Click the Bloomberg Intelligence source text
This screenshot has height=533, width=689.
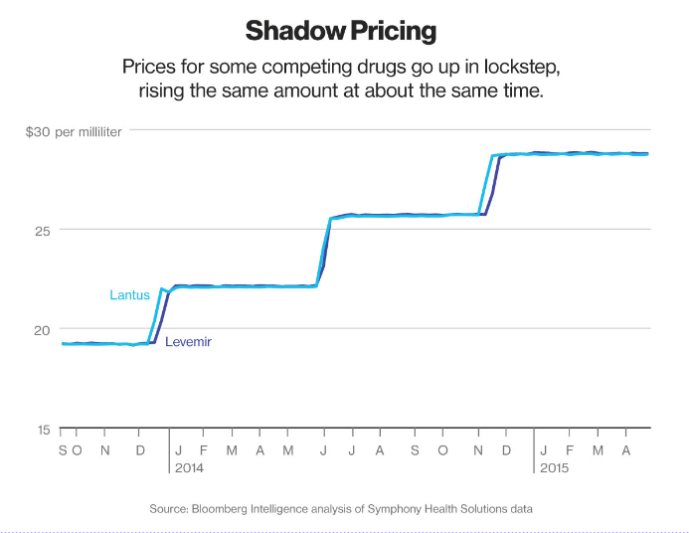[341, 509]
